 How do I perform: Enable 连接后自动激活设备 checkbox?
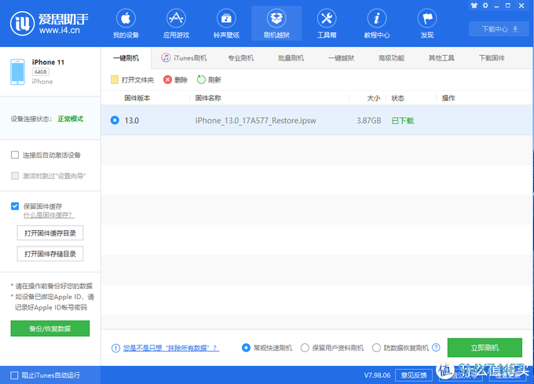click(x=15, y=155)
